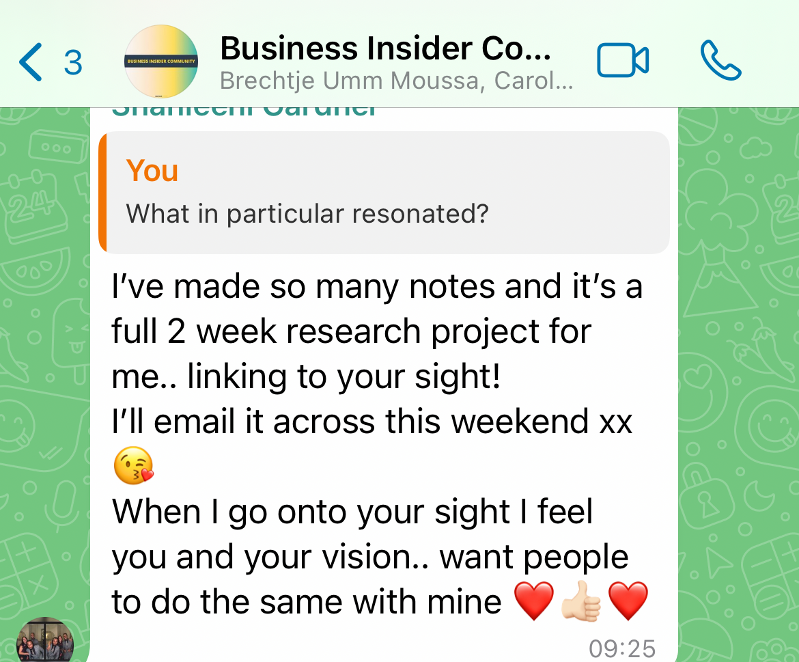Tap the 09:25 message timestamp
Viewport: 799px width, 662px height.
pyautogui.click(x=622, y=649)
